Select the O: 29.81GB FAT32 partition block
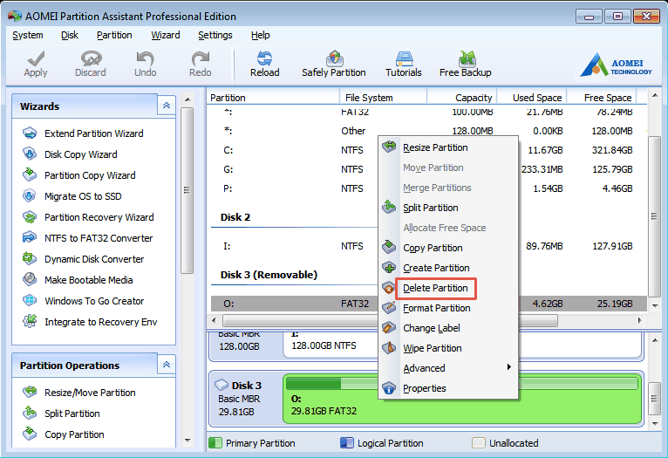The image size is (668, 458). 462,399
